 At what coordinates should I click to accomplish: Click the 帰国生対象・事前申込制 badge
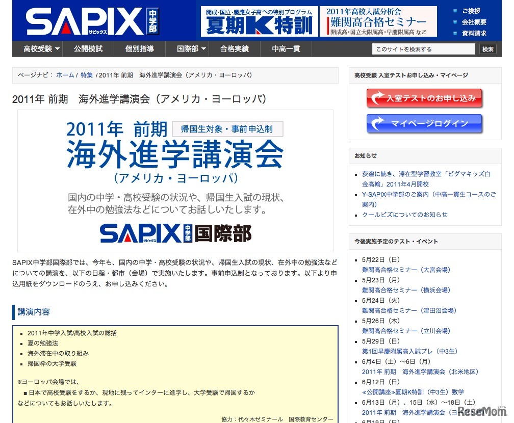click(x=227, y=129)
